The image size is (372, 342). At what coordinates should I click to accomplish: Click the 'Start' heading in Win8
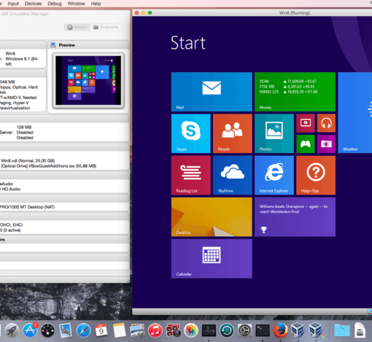tap(188, 43)
